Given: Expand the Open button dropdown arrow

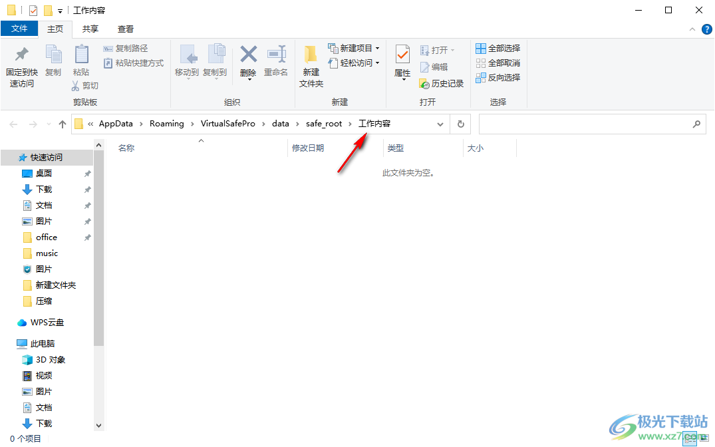Looking at the screenshot, I should pyautogui.click(x=453, y=50).
